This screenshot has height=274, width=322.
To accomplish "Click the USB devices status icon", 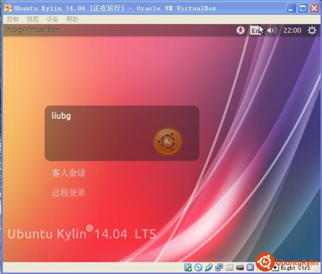I will (209, 268).
